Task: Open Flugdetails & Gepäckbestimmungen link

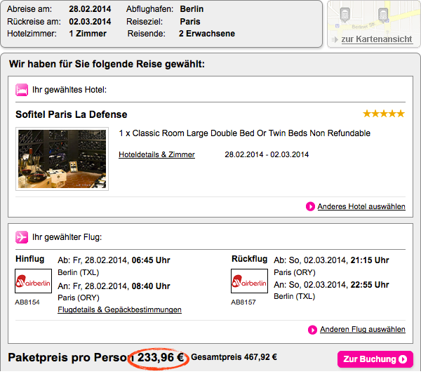Action: pos(119,309)
